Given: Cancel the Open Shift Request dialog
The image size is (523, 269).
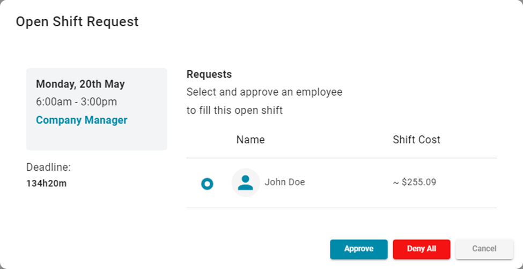Looking at the screenshot, I should 484,249.
